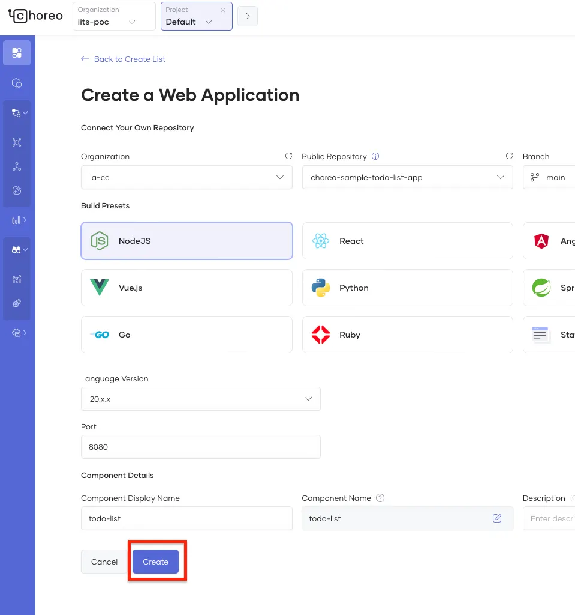Image resolution: width=575 pixels, height=615 pixels.
Task: Click the Build Presets label
Action: coord(105,205)
